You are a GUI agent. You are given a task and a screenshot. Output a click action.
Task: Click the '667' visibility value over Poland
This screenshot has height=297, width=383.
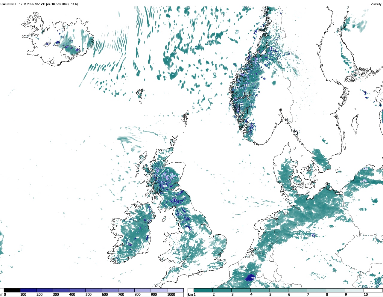click(363, 181)
